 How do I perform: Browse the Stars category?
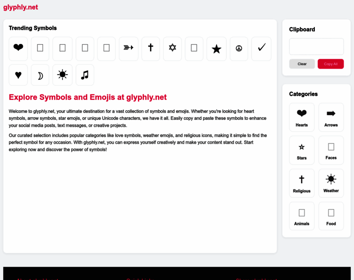(302, 150)
